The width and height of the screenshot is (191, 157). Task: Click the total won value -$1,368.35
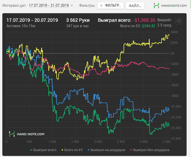point(144,20)
